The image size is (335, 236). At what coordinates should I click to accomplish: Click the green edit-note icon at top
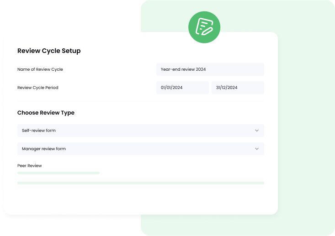(204, 27)
